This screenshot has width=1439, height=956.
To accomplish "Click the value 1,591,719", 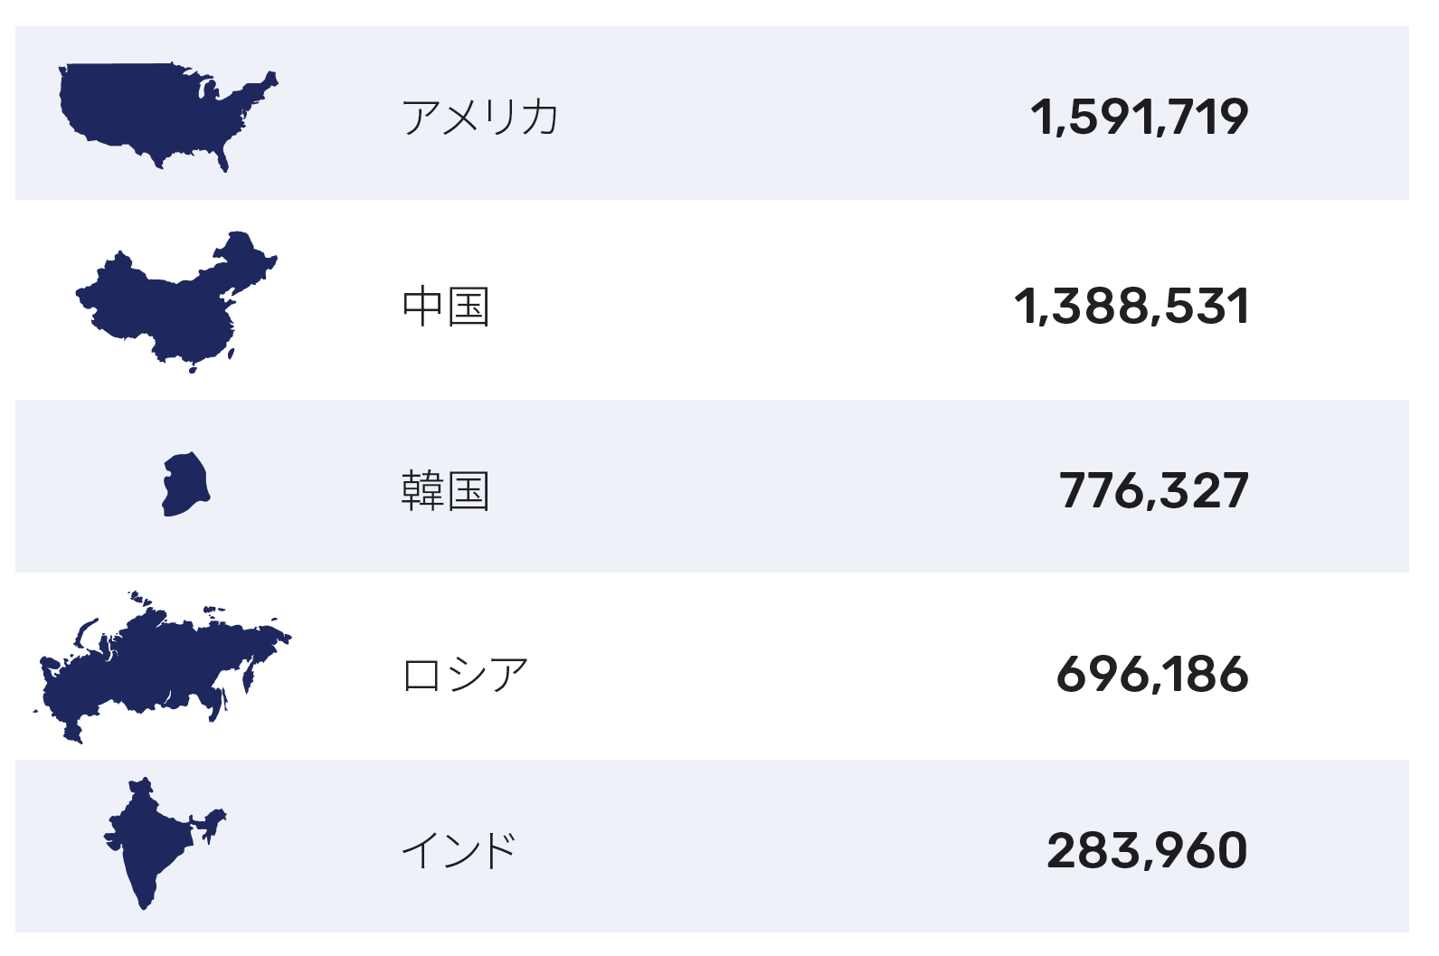I will click(x=1140, y=118).
